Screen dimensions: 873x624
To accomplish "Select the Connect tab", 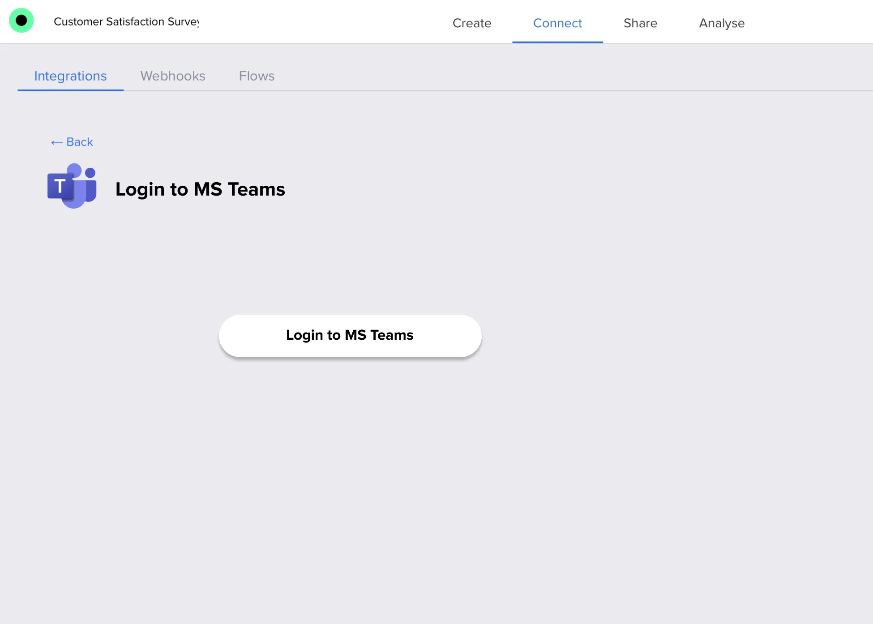I will pyautogui.click(x=557, y=23).
